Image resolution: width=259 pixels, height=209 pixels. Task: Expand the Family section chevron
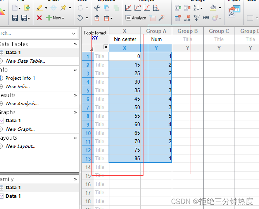[76, 179]
